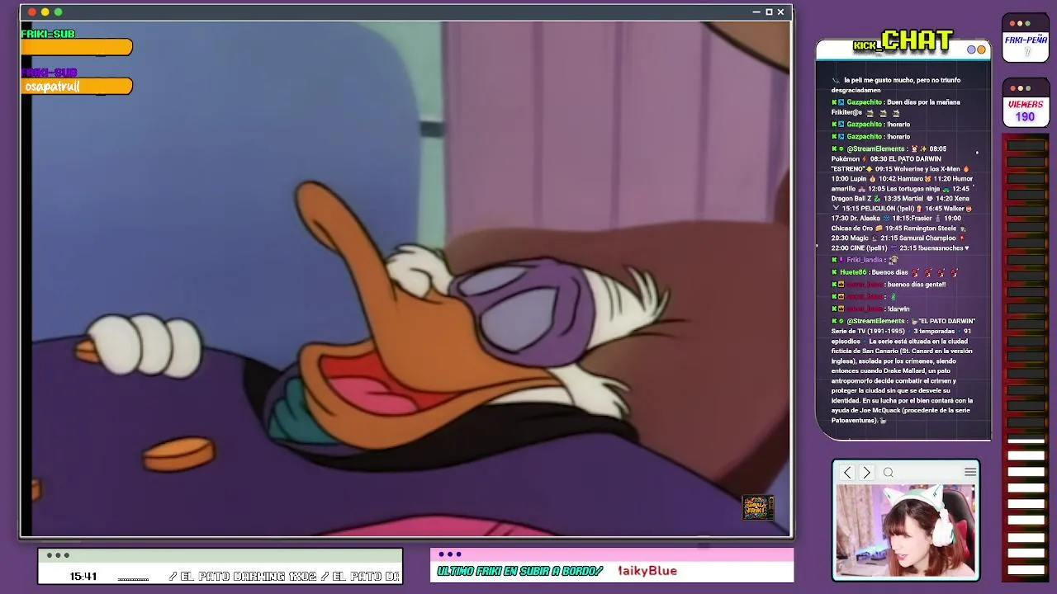Click '22:00 CINE (!peli1)' in schedule message

coord(859,248)
